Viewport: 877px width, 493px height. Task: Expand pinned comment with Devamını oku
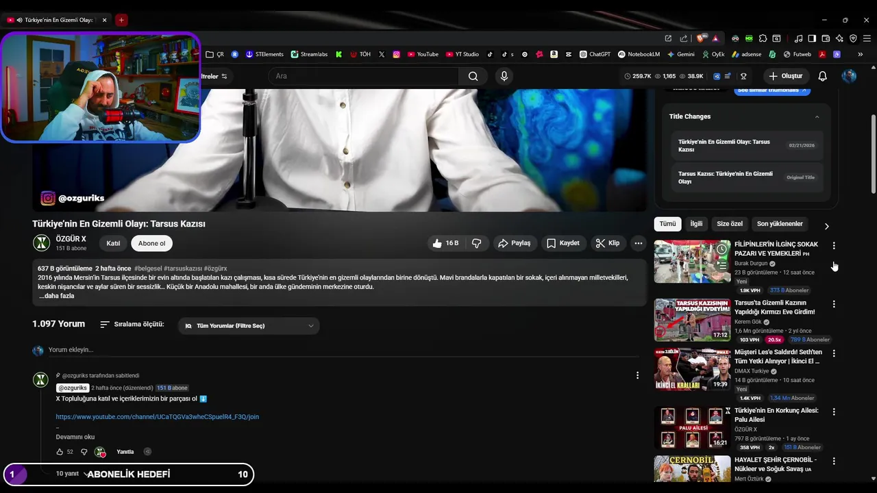click(75, 437)
